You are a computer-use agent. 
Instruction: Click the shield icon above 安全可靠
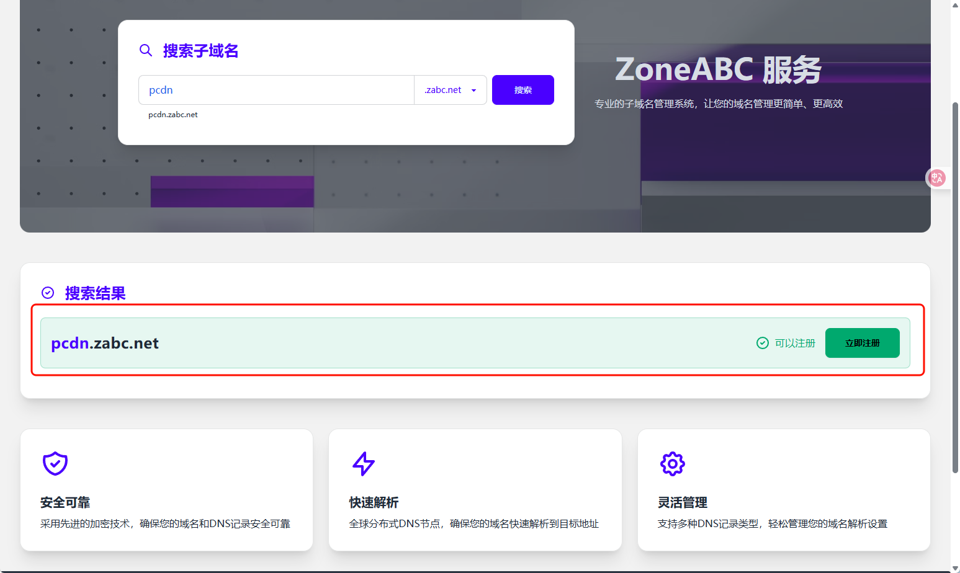click(55, 463)
